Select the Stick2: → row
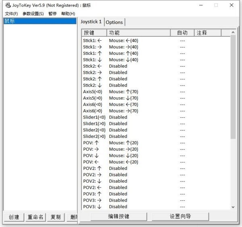Screen dimensions: 242x227 pyautogui.click(x=156, y=73)
